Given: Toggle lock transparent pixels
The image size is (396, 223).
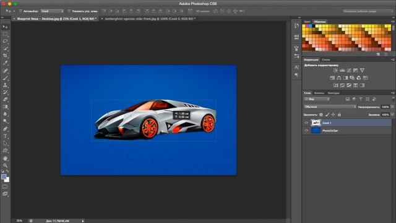Looking at the screenshot, I should click(x=321, y=115).
